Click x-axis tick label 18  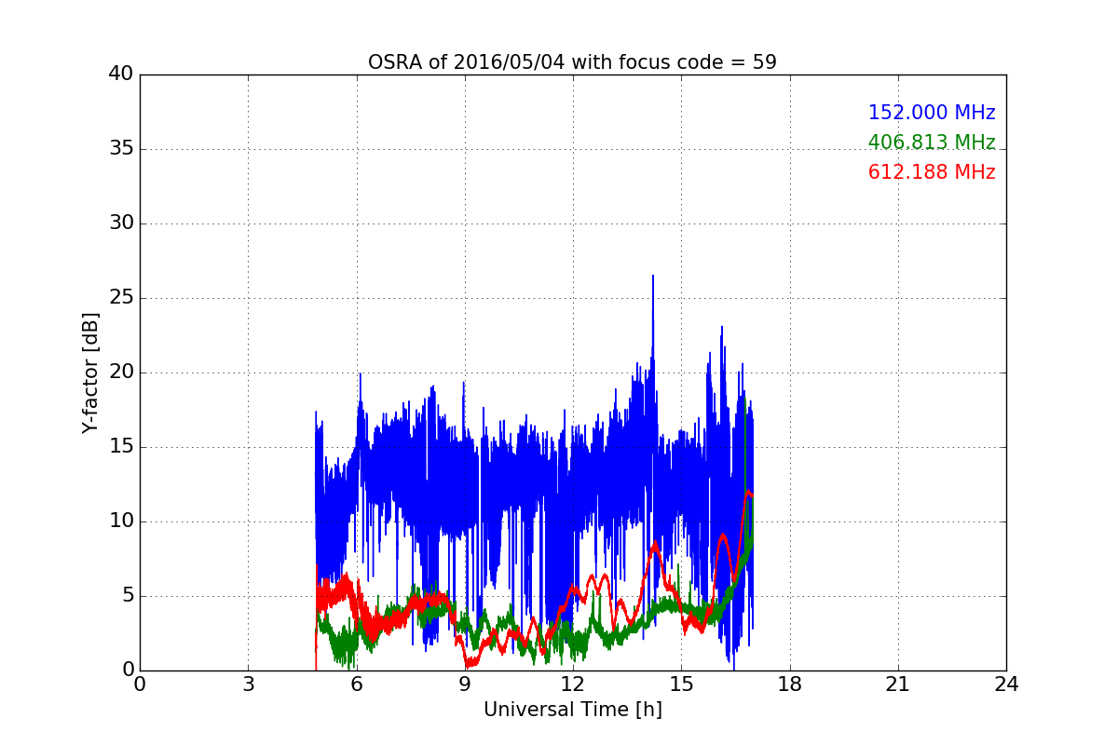(790, 684)
